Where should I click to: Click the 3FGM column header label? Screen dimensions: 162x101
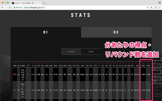(x=47, y=66)
